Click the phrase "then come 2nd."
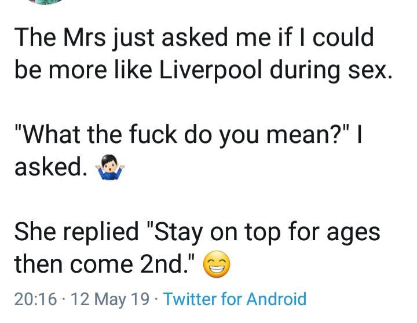Viewport: 417px width, 323px height. 104,264
